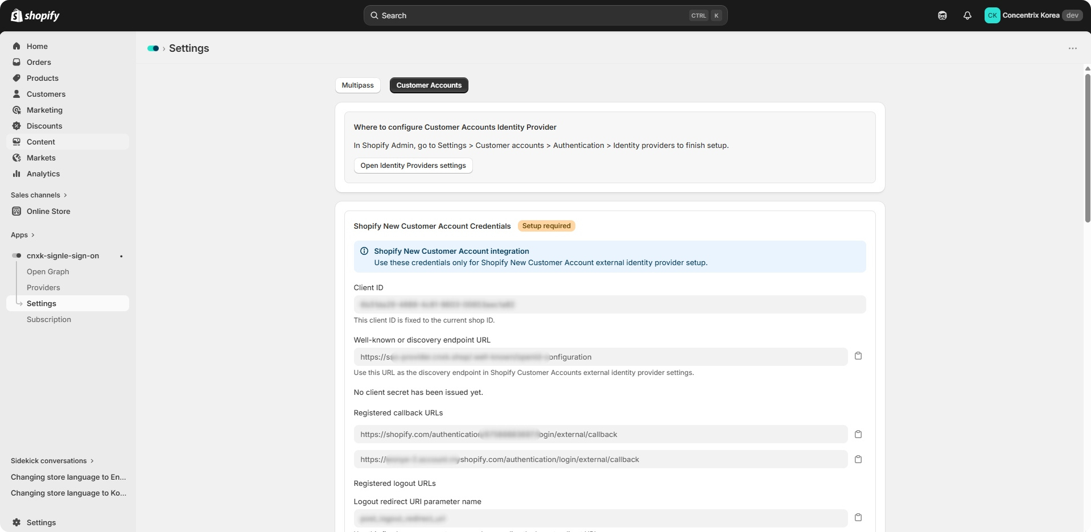Click the first registered callback URL field
The image size is (1091, 532).
[600, 434]
